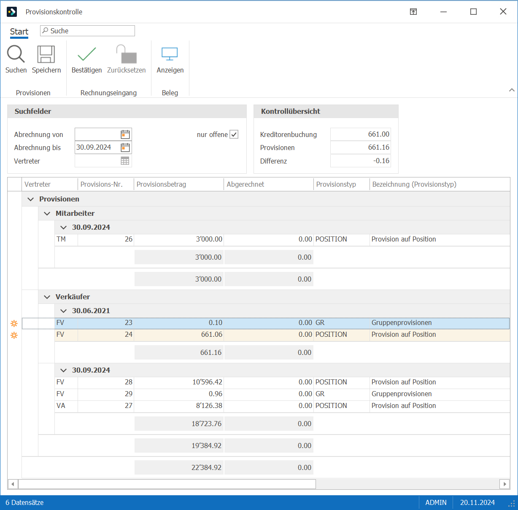Open the Anzeigen monitor icon
This screenshot has width=518, height=510.
[170, 54]
